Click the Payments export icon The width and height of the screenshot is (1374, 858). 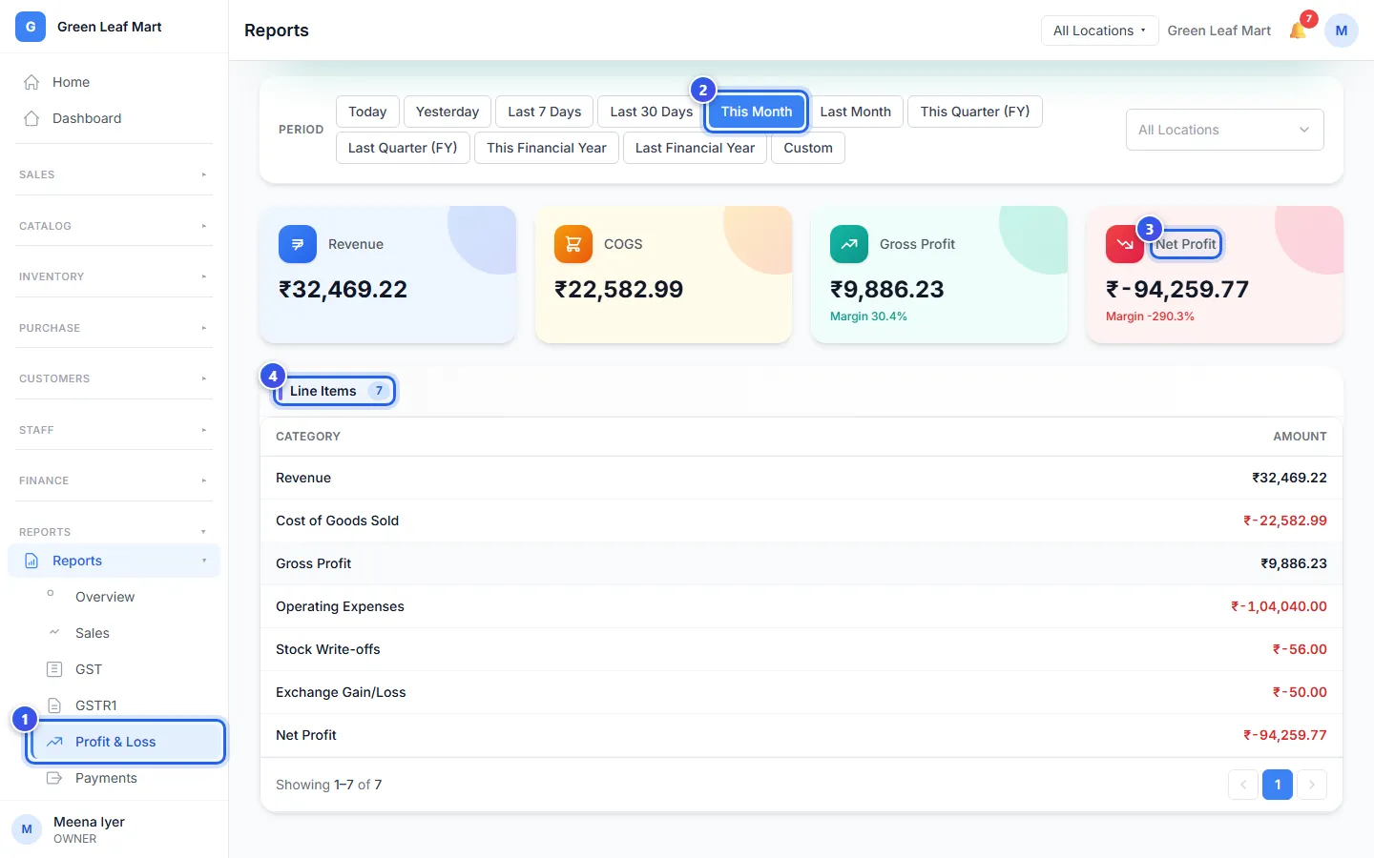(x=54, y=778)
